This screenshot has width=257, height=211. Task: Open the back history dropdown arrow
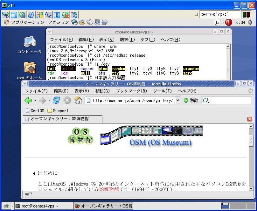click(x=35, y=100)
